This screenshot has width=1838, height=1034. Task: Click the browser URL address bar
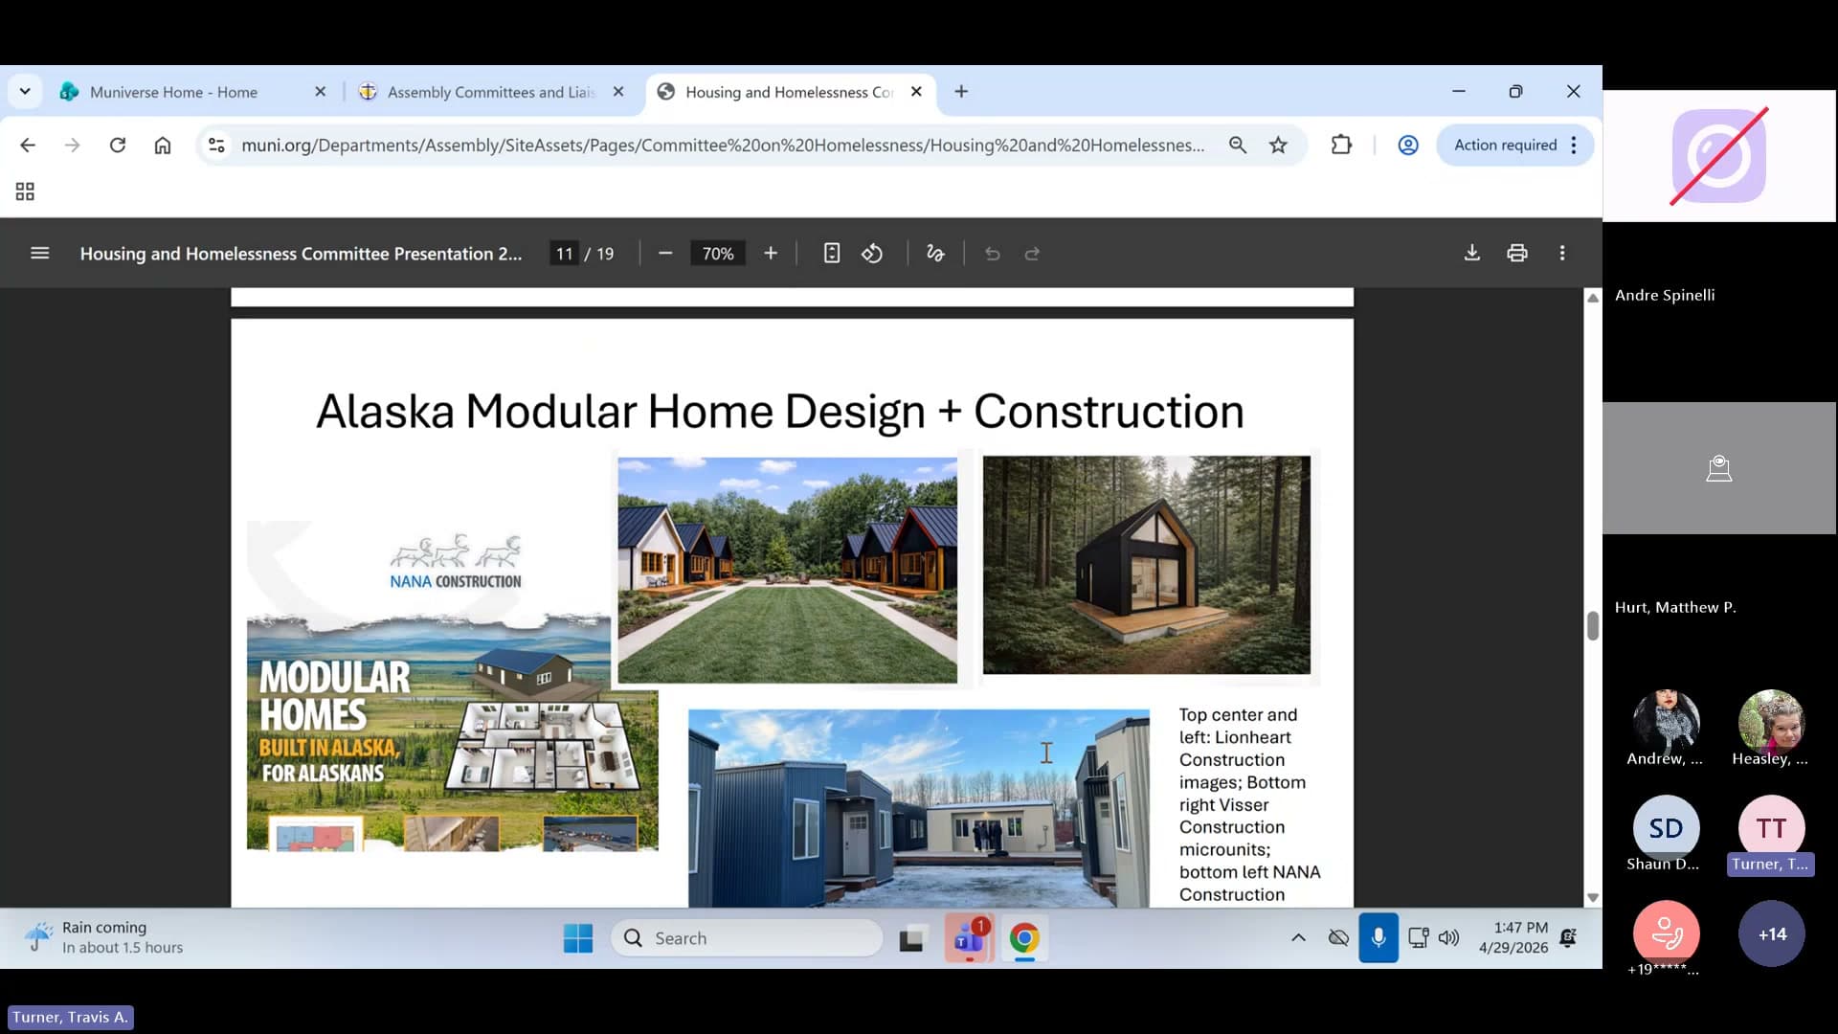(723, 146)
